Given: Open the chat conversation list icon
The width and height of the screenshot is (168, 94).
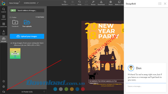Looking at the screenshot, I should coord(160,4).
